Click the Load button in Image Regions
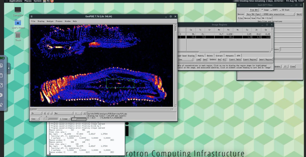The height and width of the screenshot is (157, 306). point(198,59)
